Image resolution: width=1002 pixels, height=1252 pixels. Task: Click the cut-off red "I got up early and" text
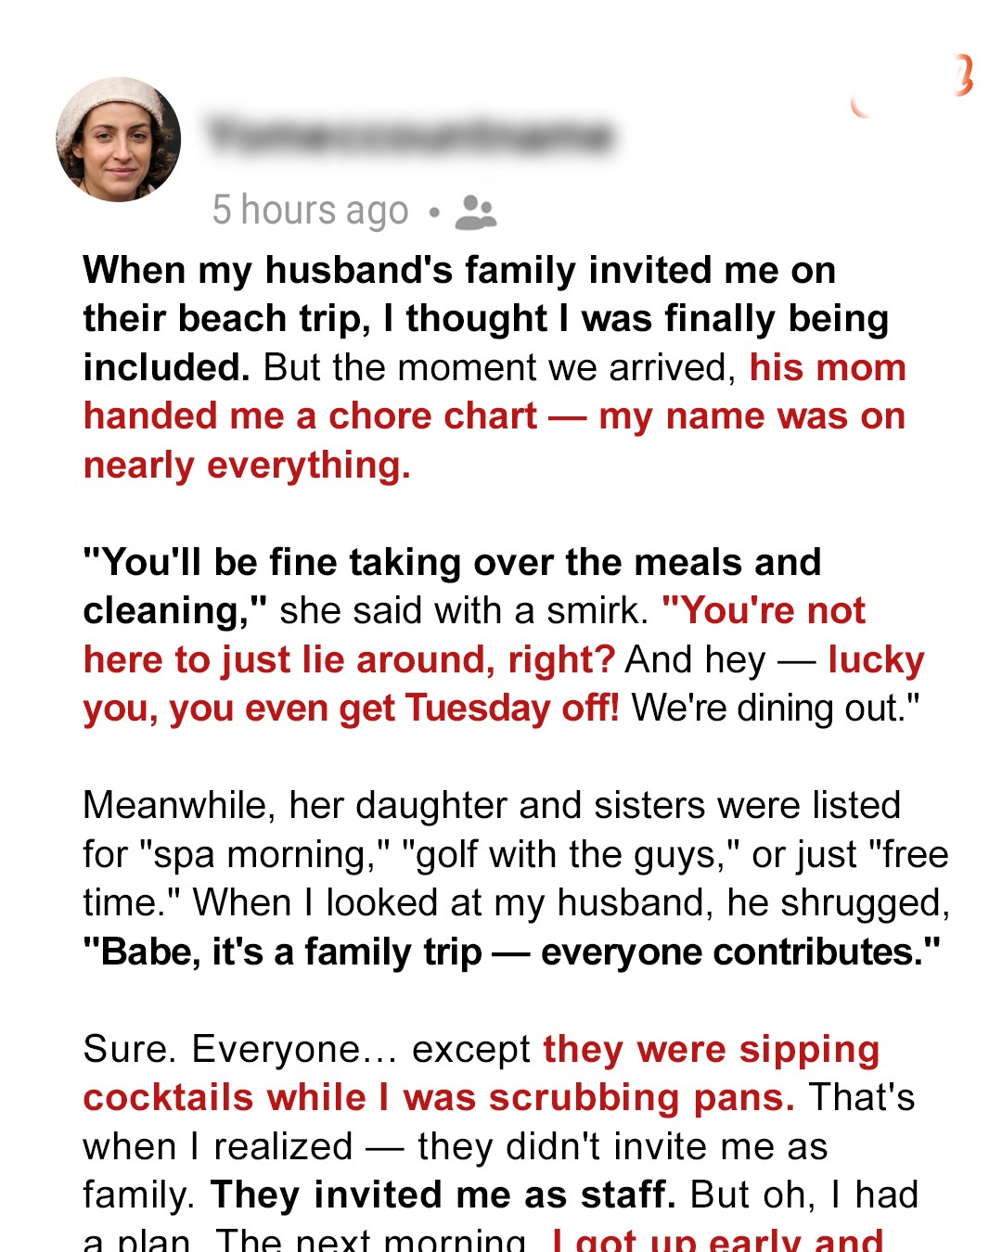coord(717,1240)
